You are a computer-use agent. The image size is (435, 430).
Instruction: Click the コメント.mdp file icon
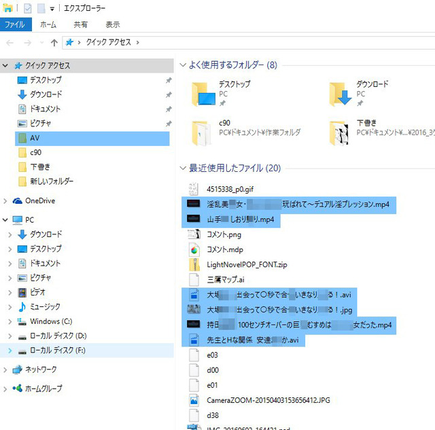click(x=194, y=249)
